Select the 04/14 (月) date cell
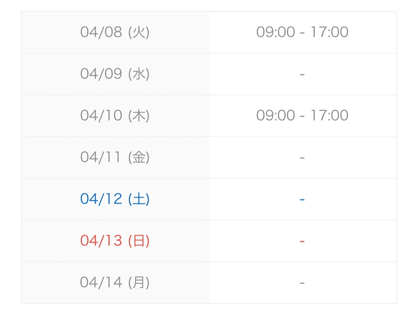 click(115, 283)
